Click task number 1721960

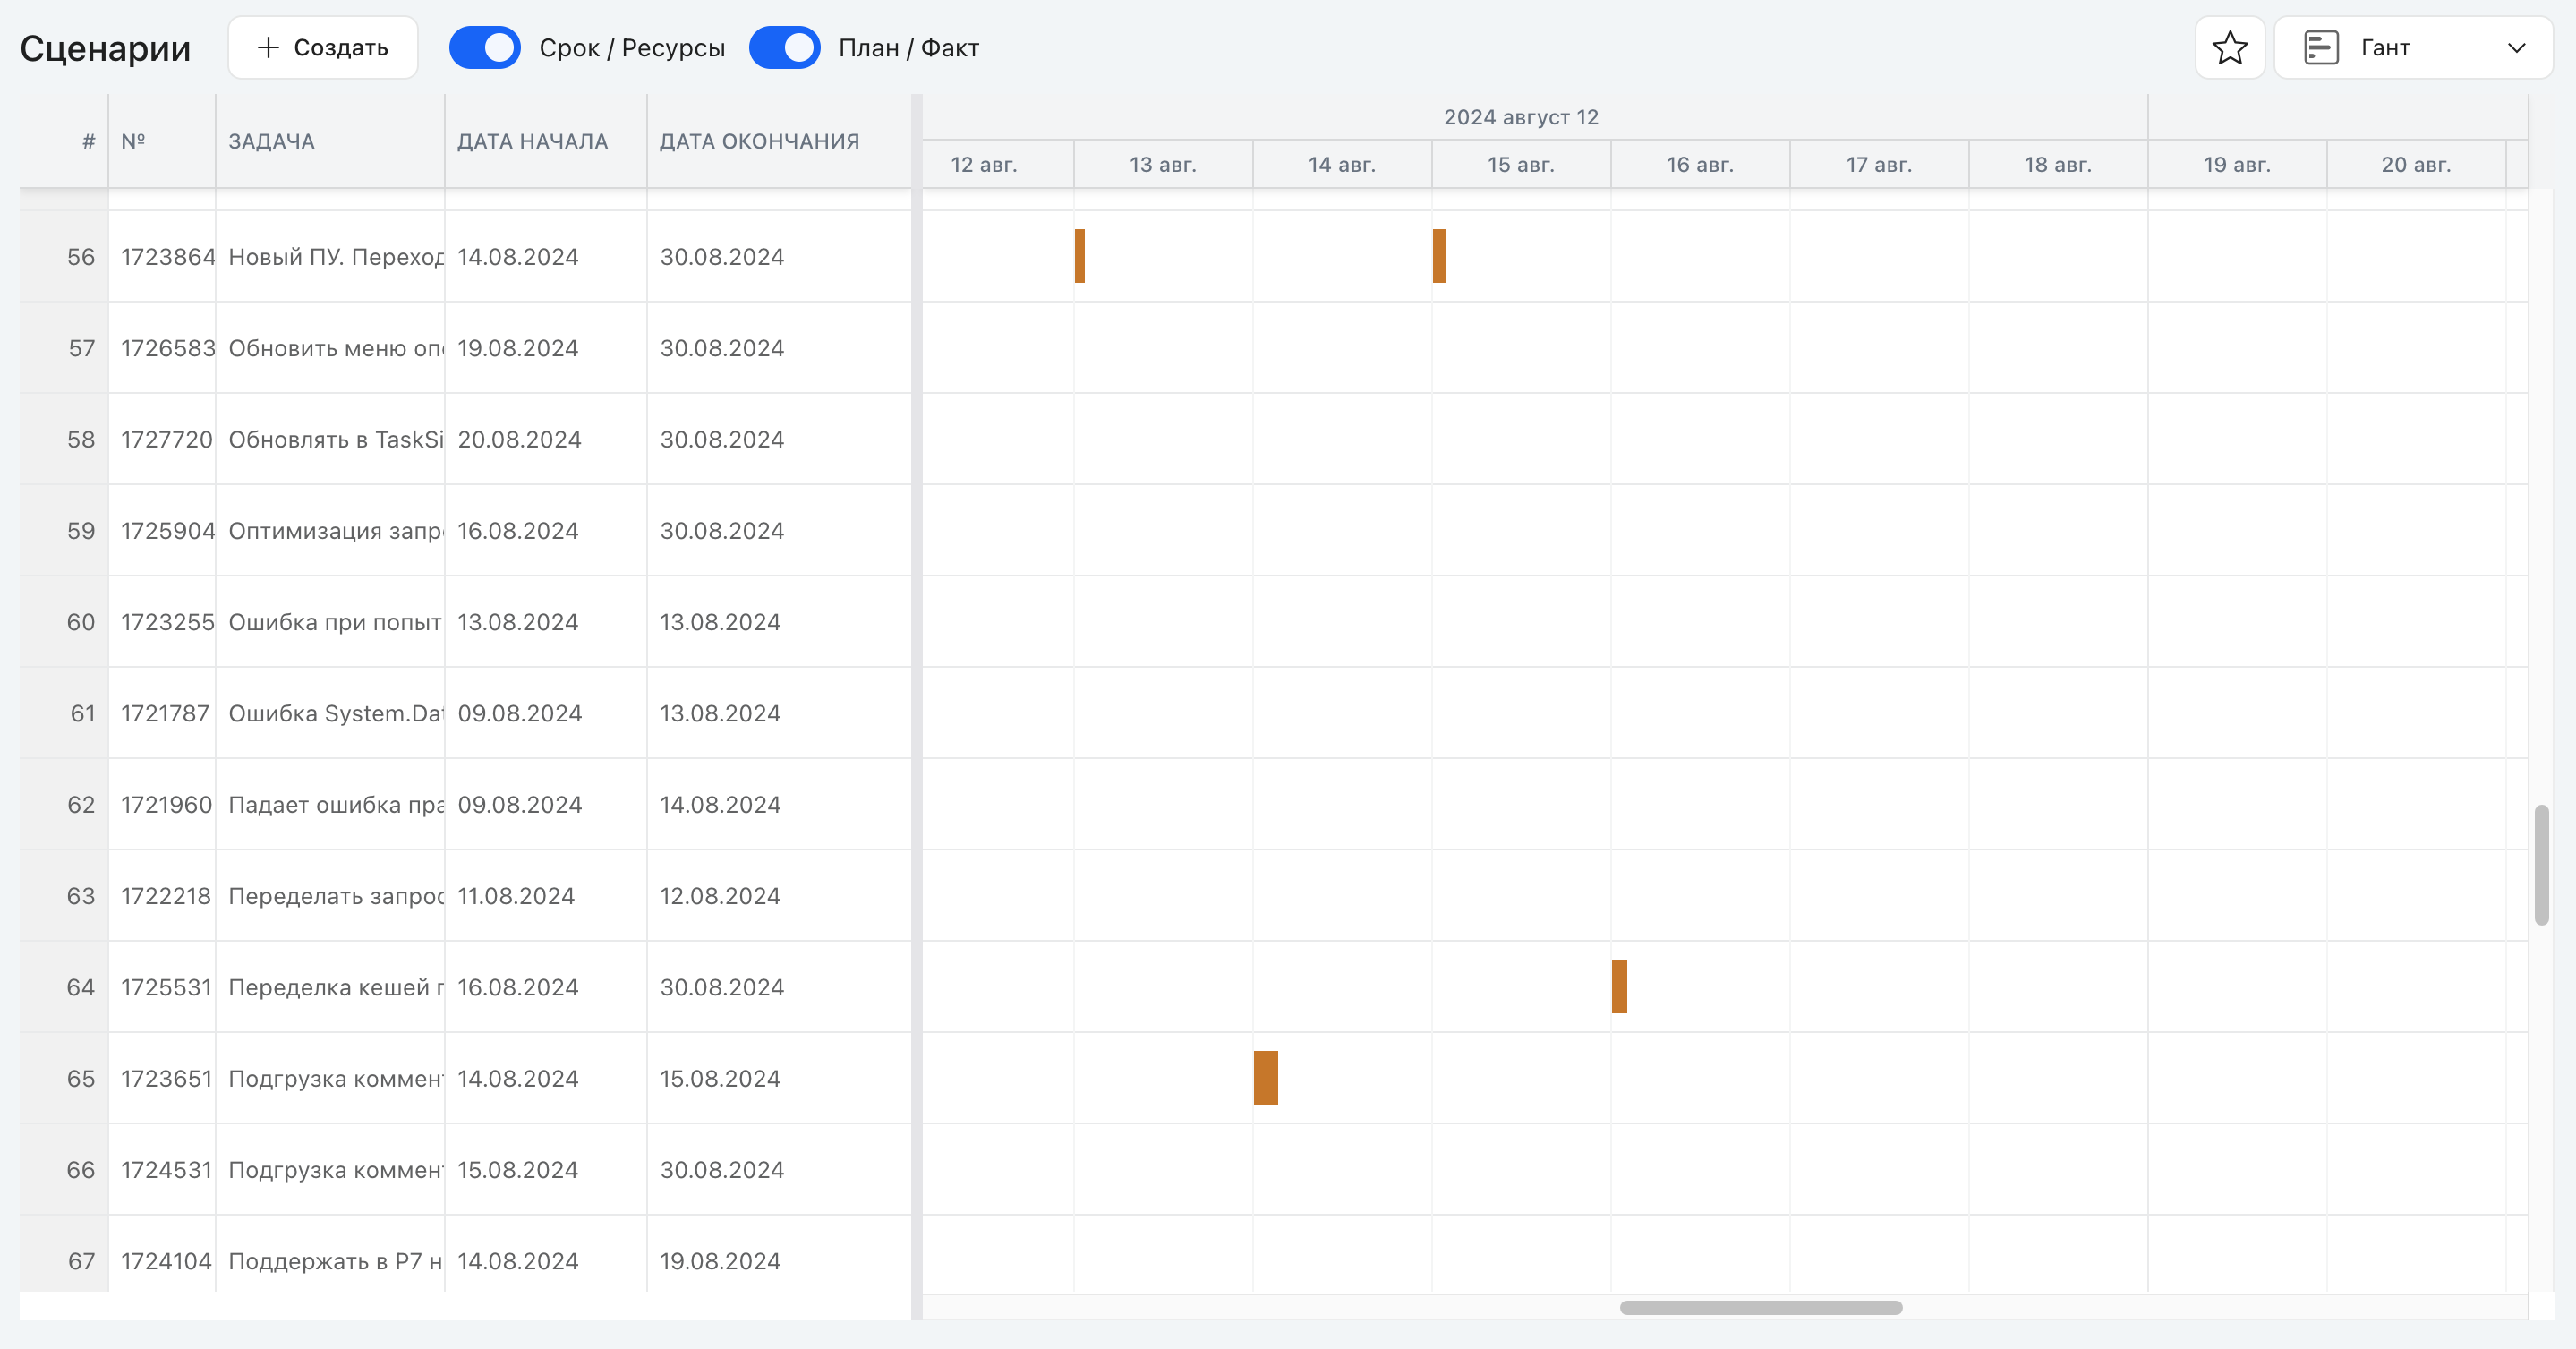point(167,805)
